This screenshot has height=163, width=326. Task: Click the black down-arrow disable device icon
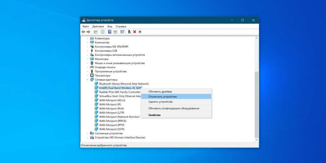pos(140,32)
